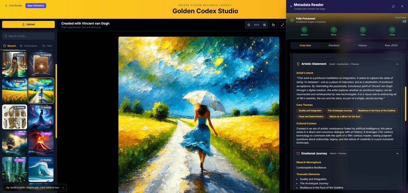Click the Pending badge on stone fragments thumbnail
408x193 pixels.
coord(19,108)
